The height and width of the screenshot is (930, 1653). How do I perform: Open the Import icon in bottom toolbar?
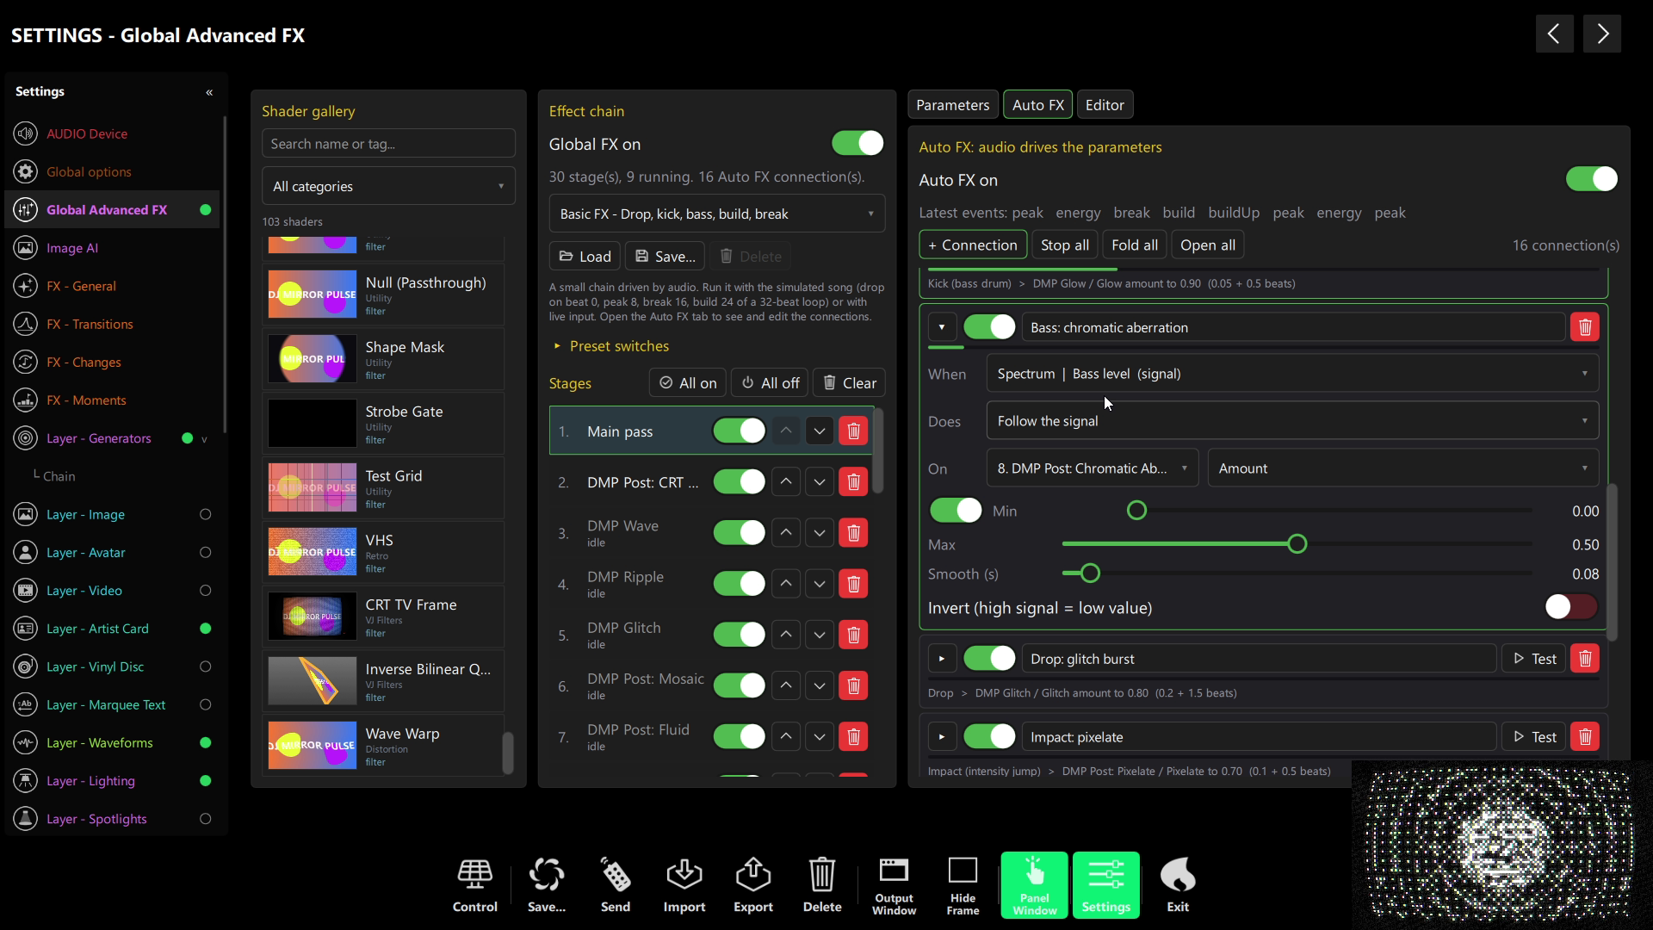[x=684, y=885]
